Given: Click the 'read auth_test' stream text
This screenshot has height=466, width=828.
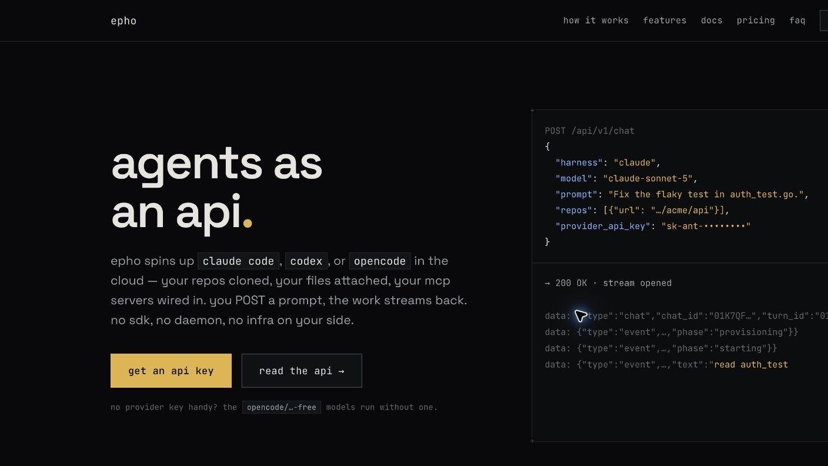Looking at the screenshot, I should tap(751, 365).
